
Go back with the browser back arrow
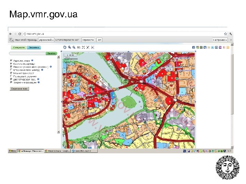[11, 34]
